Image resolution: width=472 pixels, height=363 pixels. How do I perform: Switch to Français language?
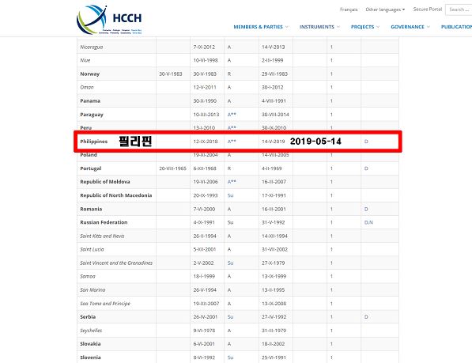click(x=349, y=9)
